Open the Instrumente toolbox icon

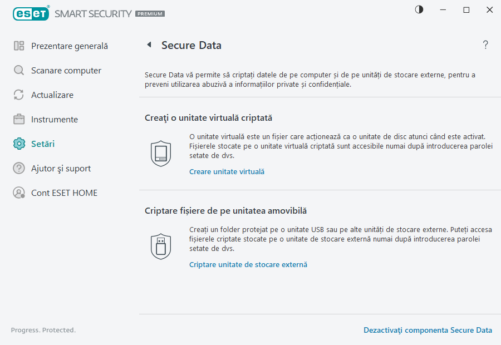coord(18,119)
